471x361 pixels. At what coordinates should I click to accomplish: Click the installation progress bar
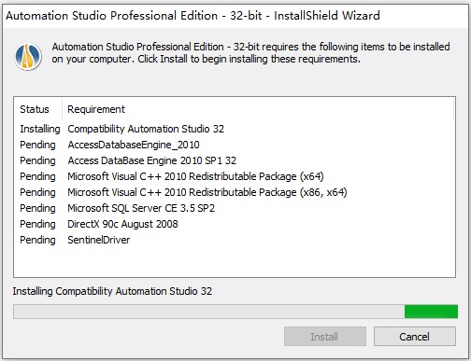pos(235,312)
